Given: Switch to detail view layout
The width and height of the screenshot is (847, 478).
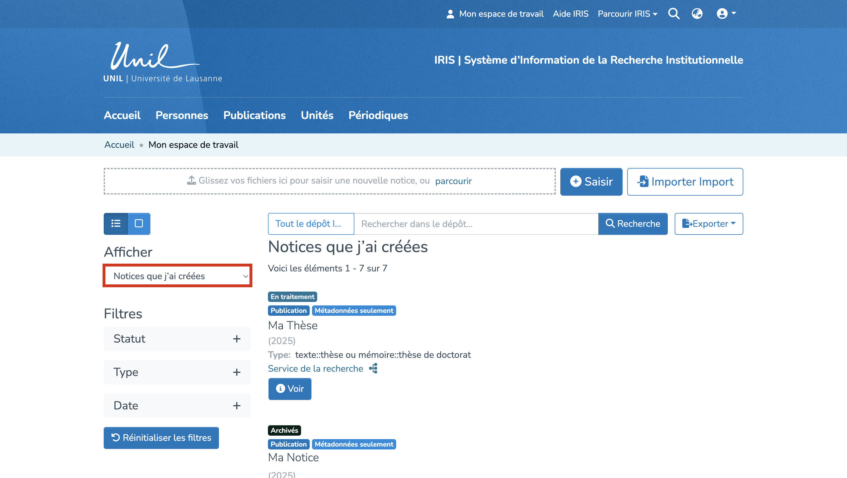Looking at the screenshot, I should 139,224.
